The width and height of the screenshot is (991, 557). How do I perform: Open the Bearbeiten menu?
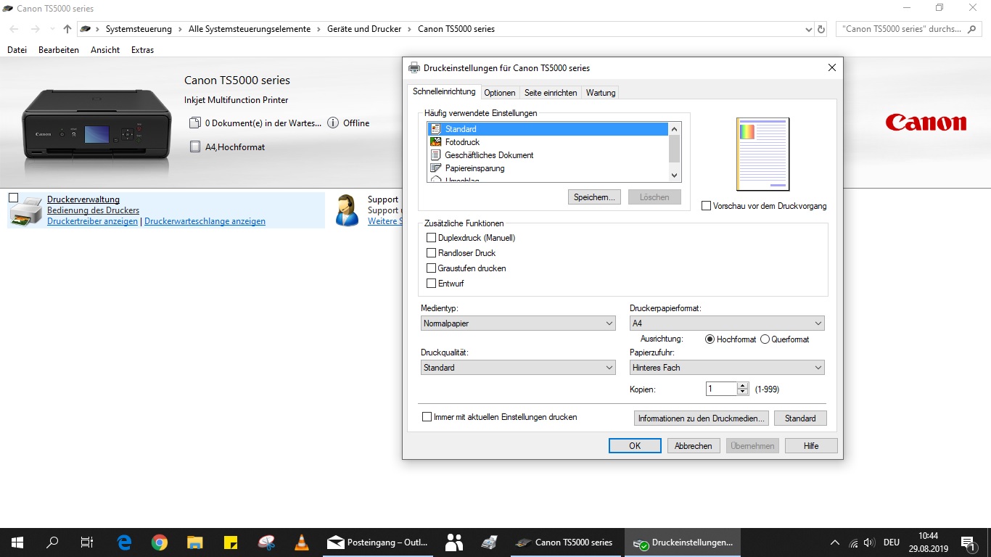pos(59,50)
